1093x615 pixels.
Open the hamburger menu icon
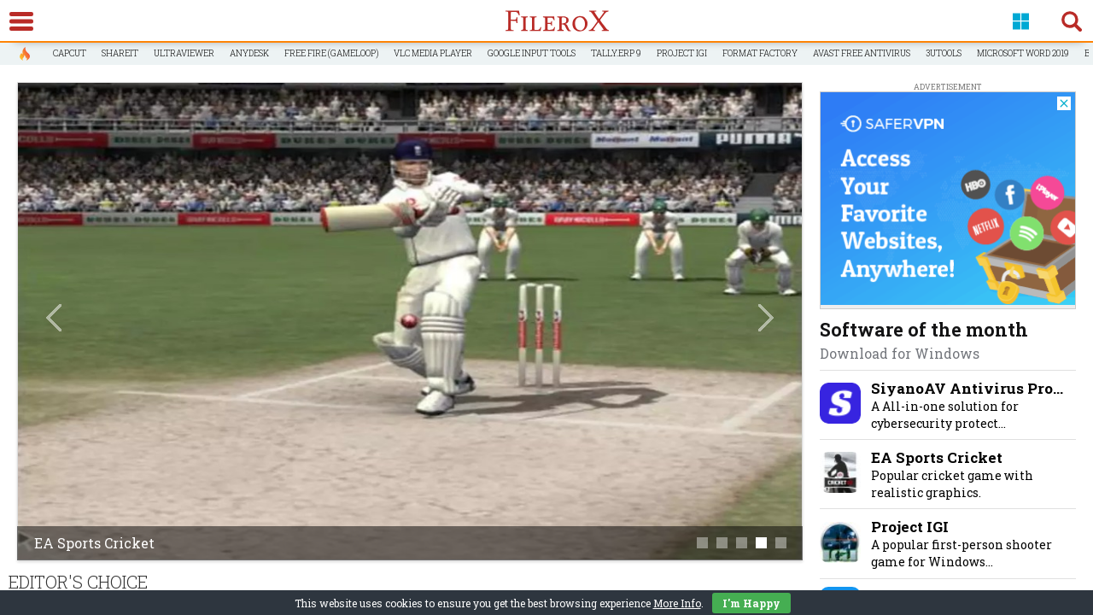point(21,21)
